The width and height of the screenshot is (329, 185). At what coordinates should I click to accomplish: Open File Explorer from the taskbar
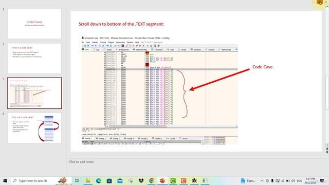(88, 180)
